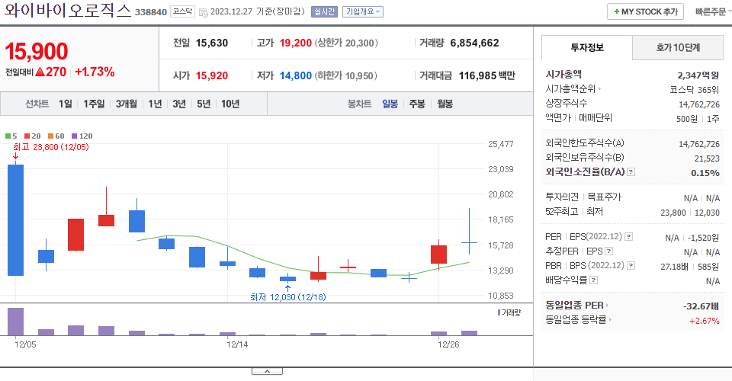Click the 와이바이오로직스 stock title
This screenshot has width=732, height=381.
coord(68,10)
